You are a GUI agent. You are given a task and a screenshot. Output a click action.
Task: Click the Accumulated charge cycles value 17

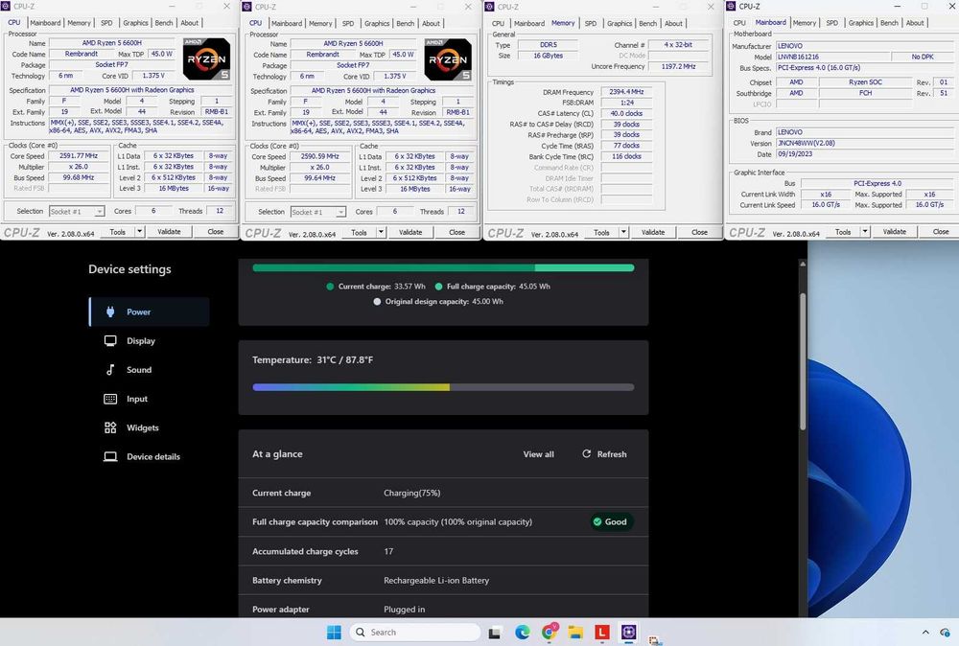point(389,551)
